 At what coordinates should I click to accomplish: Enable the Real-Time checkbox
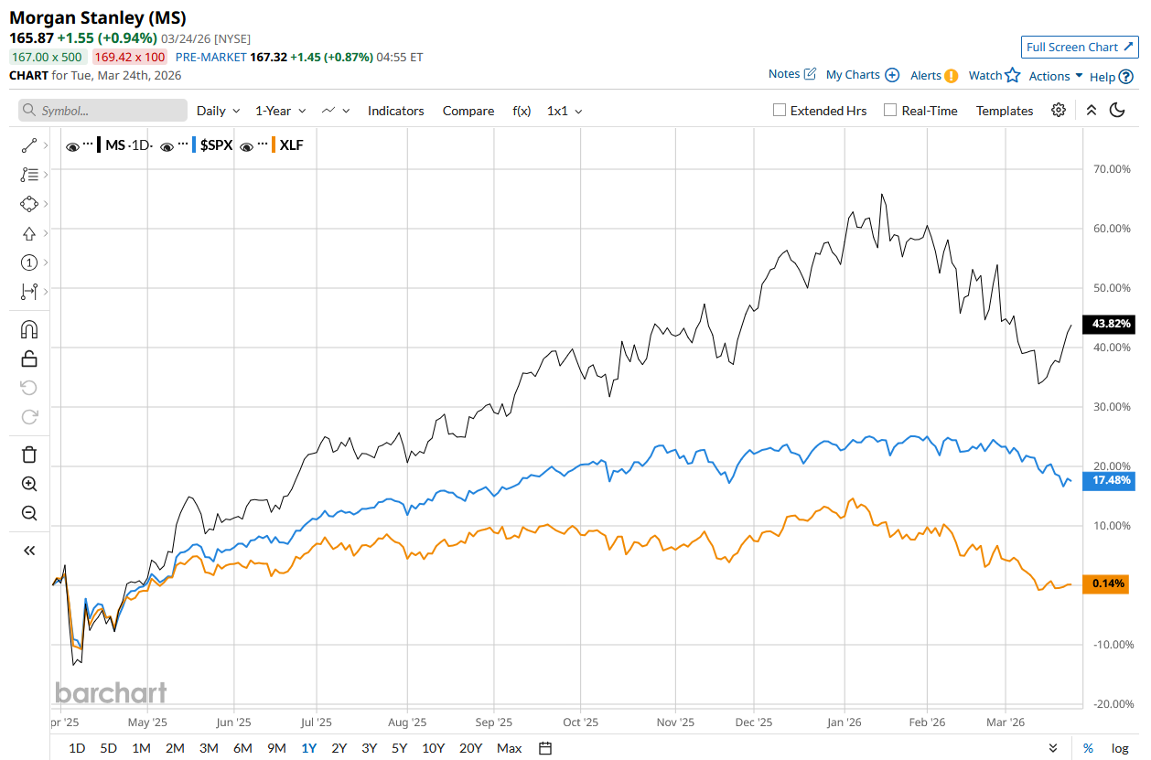[x=890, y=111]
